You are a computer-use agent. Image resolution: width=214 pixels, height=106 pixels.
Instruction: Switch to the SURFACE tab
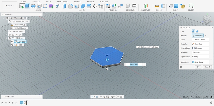(36, 2)
